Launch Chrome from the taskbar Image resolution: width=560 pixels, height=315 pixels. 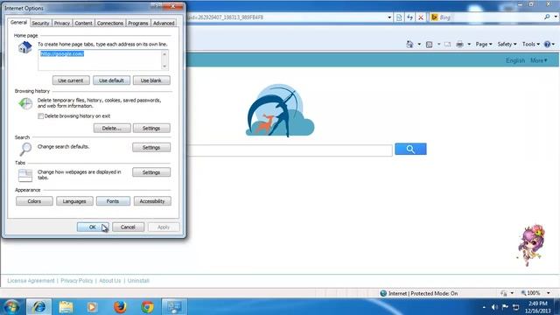click(x=147, y=307)
